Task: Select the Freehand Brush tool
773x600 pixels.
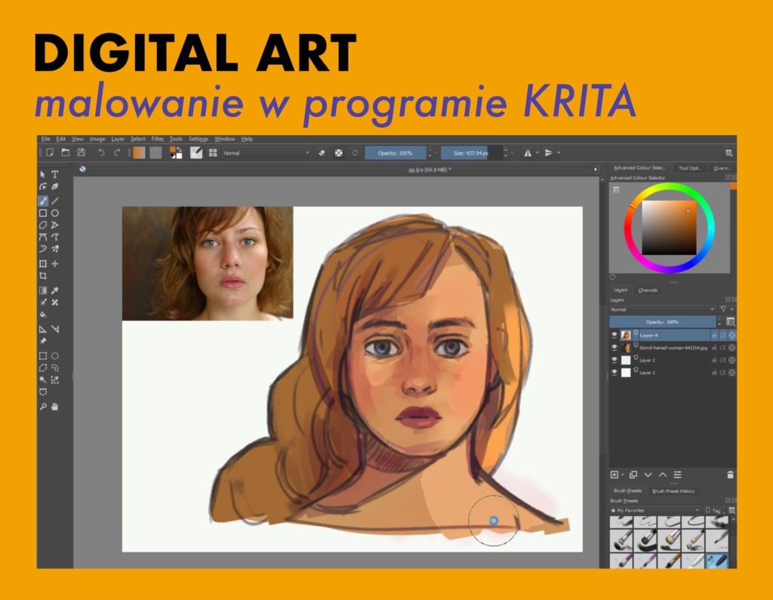Action: coord(43,201)
